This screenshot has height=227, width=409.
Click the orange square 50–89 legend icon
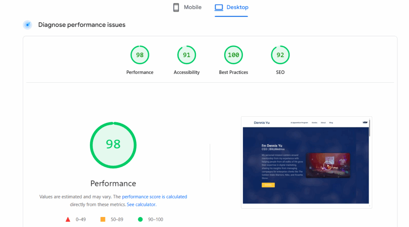(103, 219)
